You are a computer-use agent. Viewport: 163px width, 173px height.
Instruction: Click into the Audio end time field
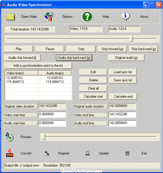(122, 123)
